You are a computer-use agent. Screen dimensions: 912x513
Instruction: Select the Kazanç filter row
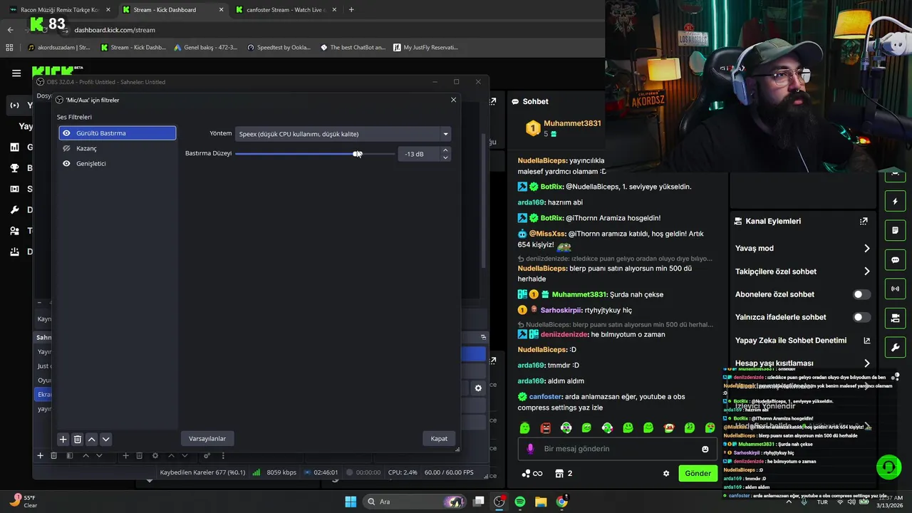point(118,148)
